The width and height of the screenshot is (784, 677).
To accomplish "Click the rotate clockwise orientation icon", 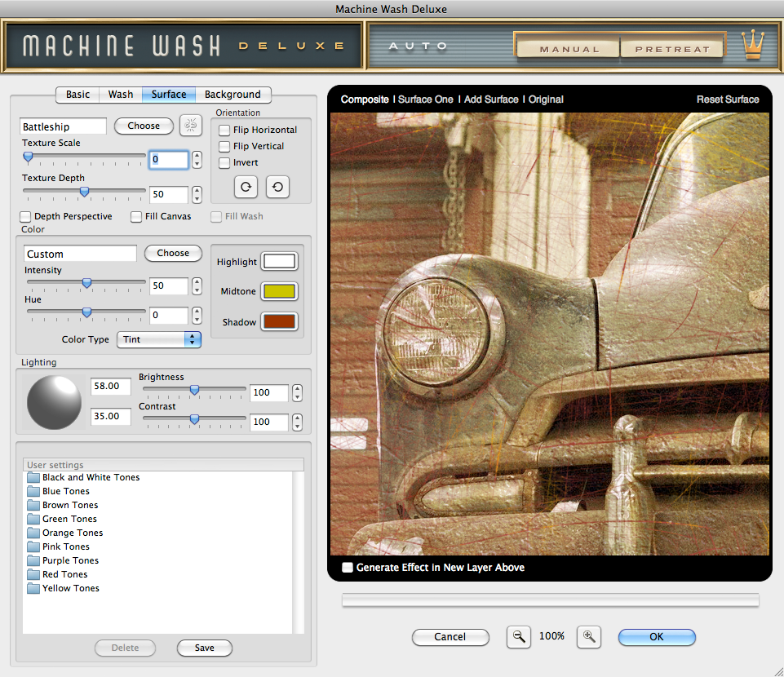I will coord(246,187).
